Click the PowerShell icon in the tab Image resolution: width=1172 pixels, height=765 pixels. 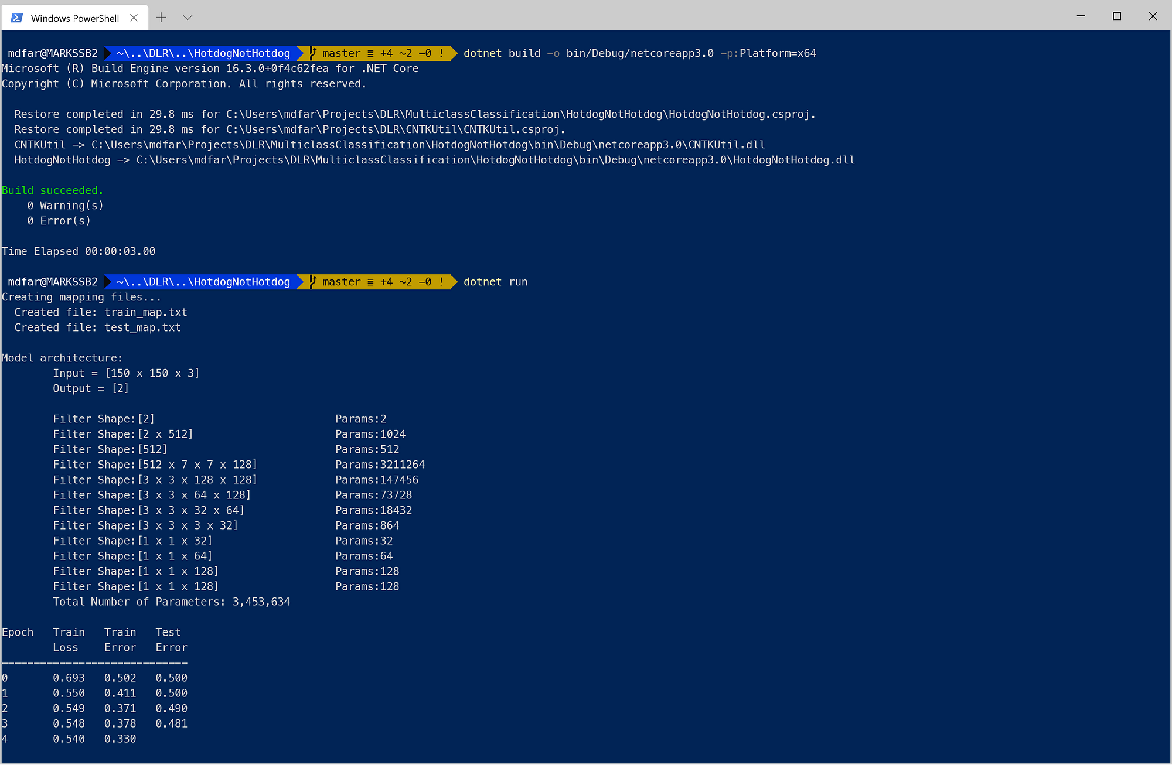17,18
